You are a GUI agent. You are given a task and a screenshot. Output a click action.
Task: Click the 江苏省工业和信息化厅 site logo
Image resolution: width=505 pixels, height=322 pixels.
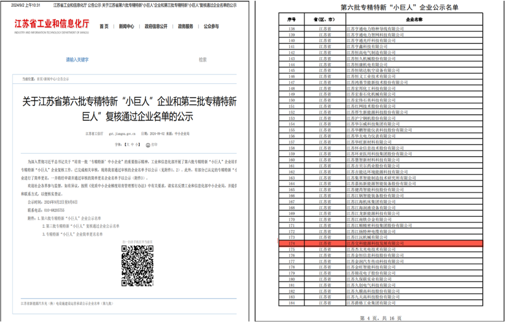[52, 26]
